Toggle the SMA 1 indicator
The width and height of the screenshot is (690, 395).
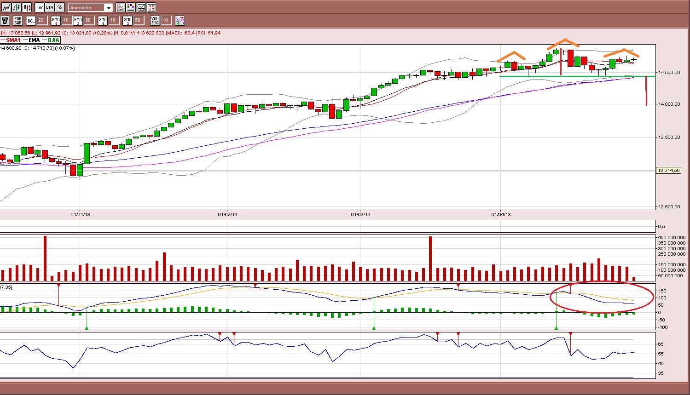[103, 20]
